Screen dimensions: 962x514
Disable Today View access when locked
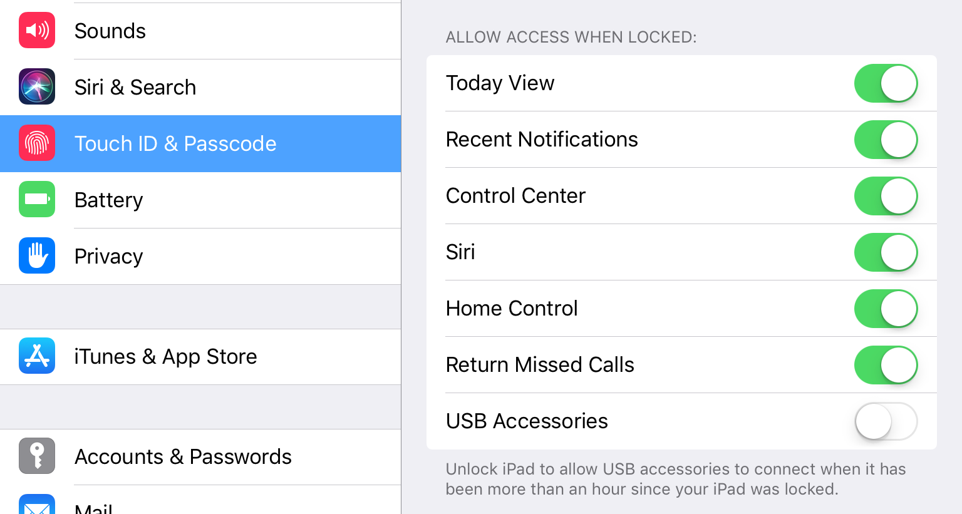pyautogui.click(x=886, y=83)
